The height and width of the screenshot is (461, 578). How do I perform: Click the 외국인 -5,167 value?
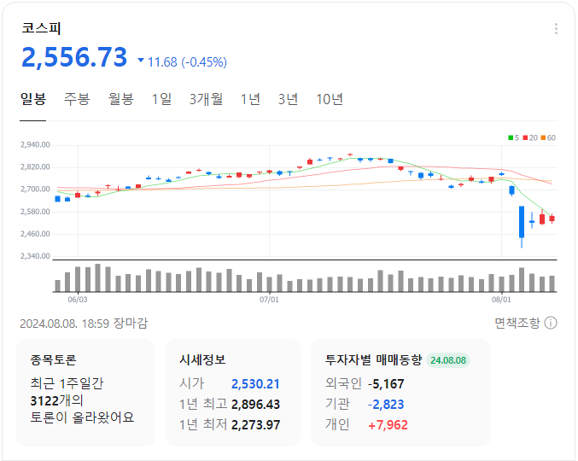pyautogui.click(x=386, y=384)
